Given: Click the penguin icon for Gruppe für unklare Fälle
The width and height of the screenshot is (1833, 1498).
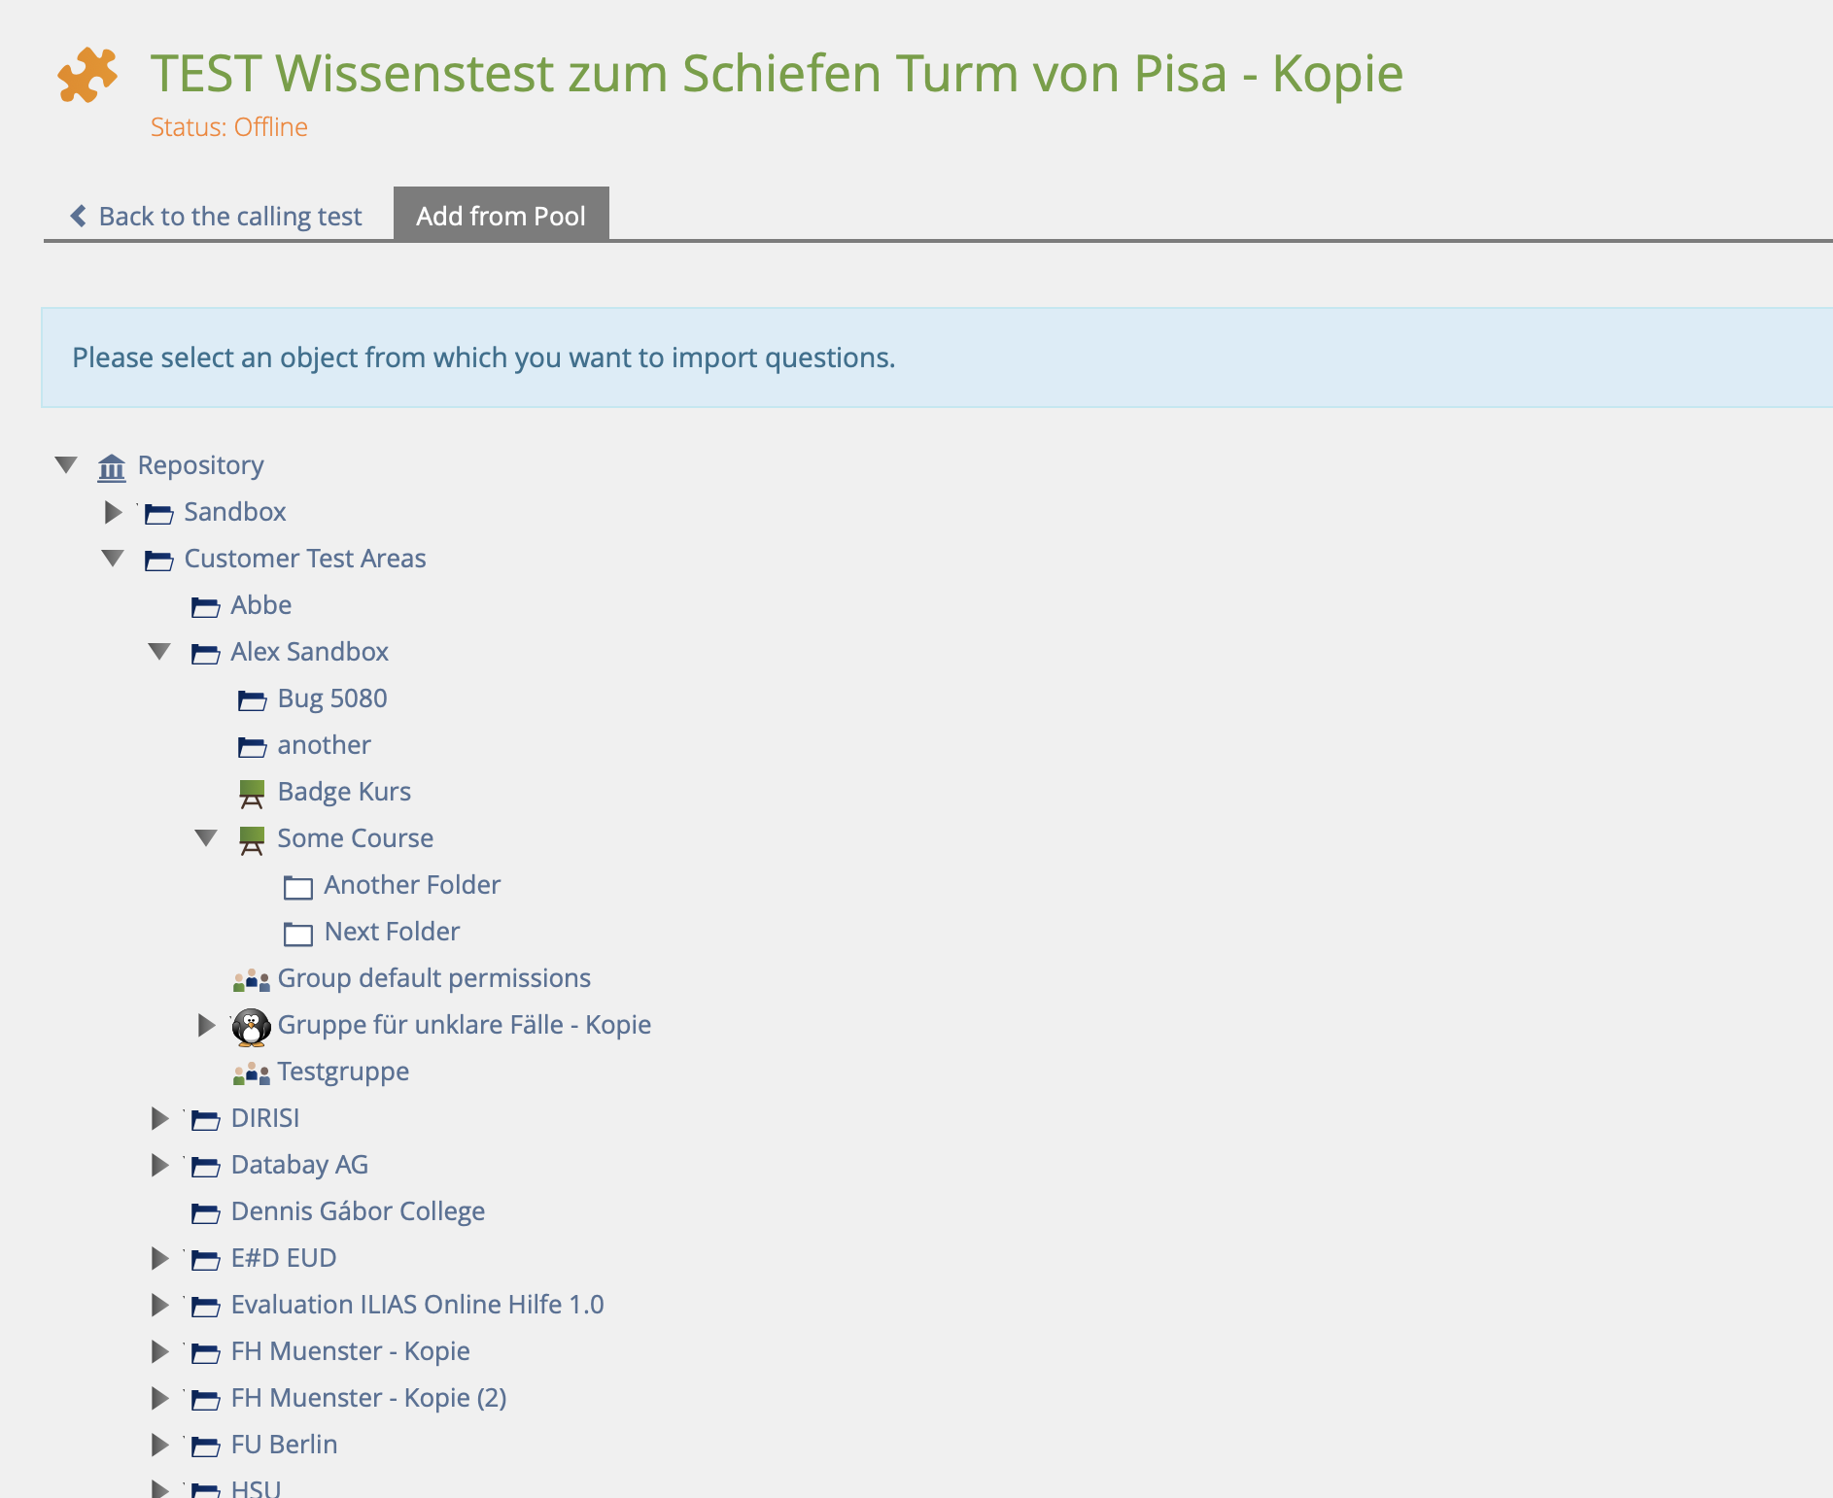Looking at the screenshot, I should 252,1027.
